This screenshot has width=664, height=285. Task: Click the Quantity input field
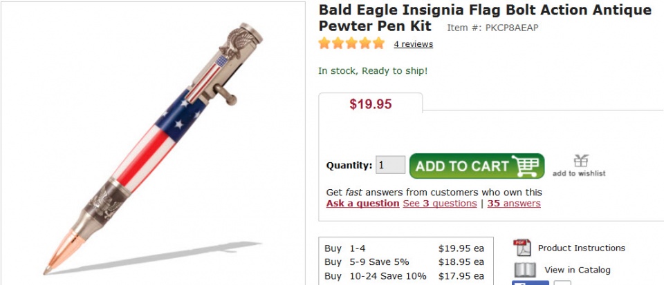(390, 165)
